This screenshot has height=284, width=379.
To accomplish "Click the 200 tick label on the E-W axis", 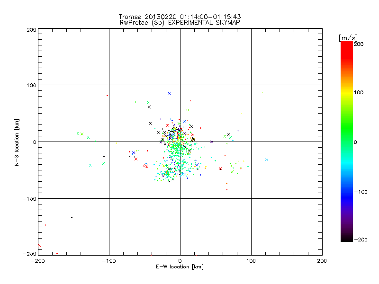I will [x=322, y=261].
